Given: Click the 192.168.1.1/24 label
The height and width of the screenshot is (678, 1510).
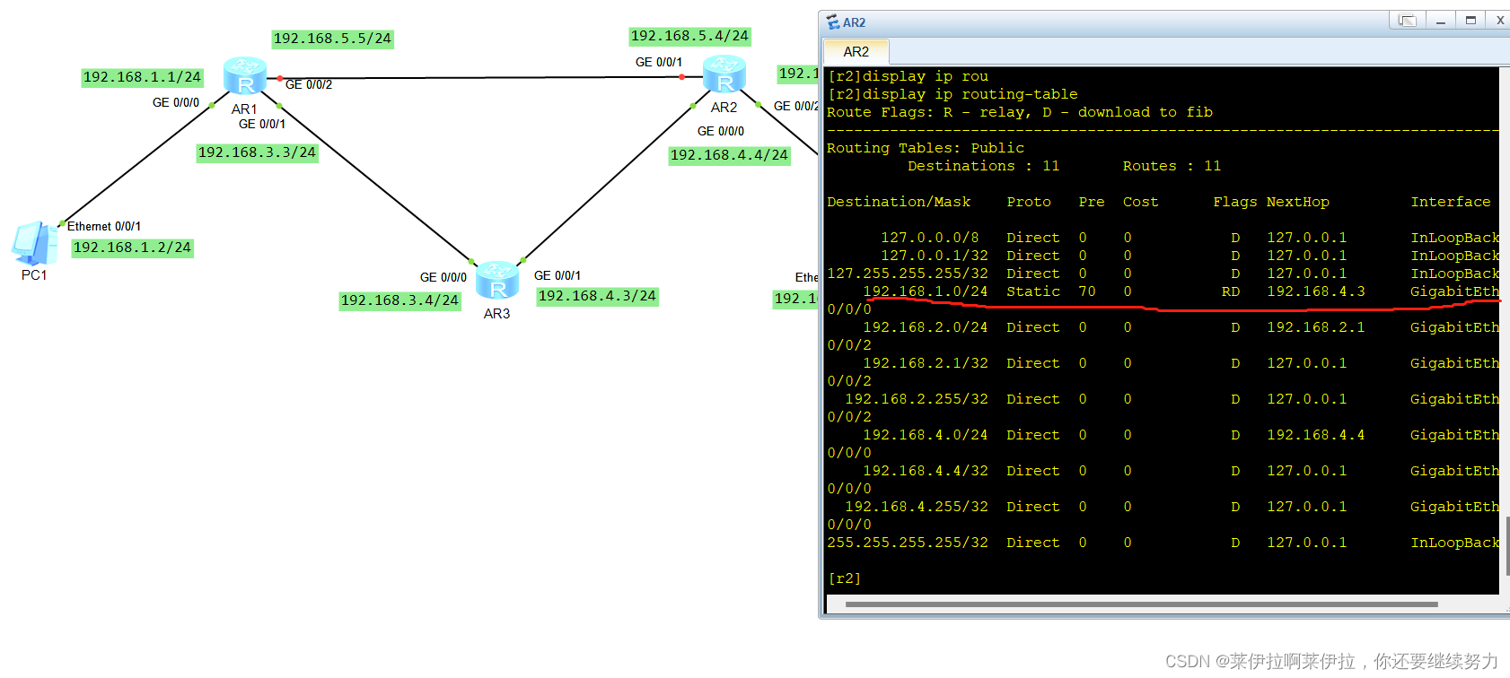Looking at the screenshot, I should point(142,77).
